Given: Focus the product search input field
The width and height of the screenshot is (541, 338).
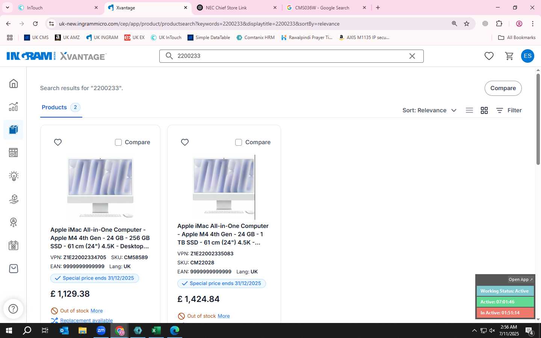Looking at the screenshot, I should pos(292,56).
